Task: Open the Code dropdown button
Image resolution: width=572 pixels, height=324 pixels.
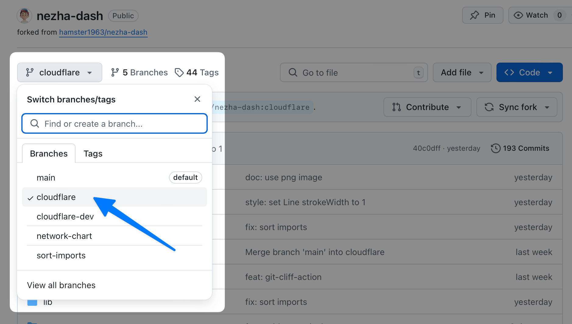Action: click(x=529, y=72)
